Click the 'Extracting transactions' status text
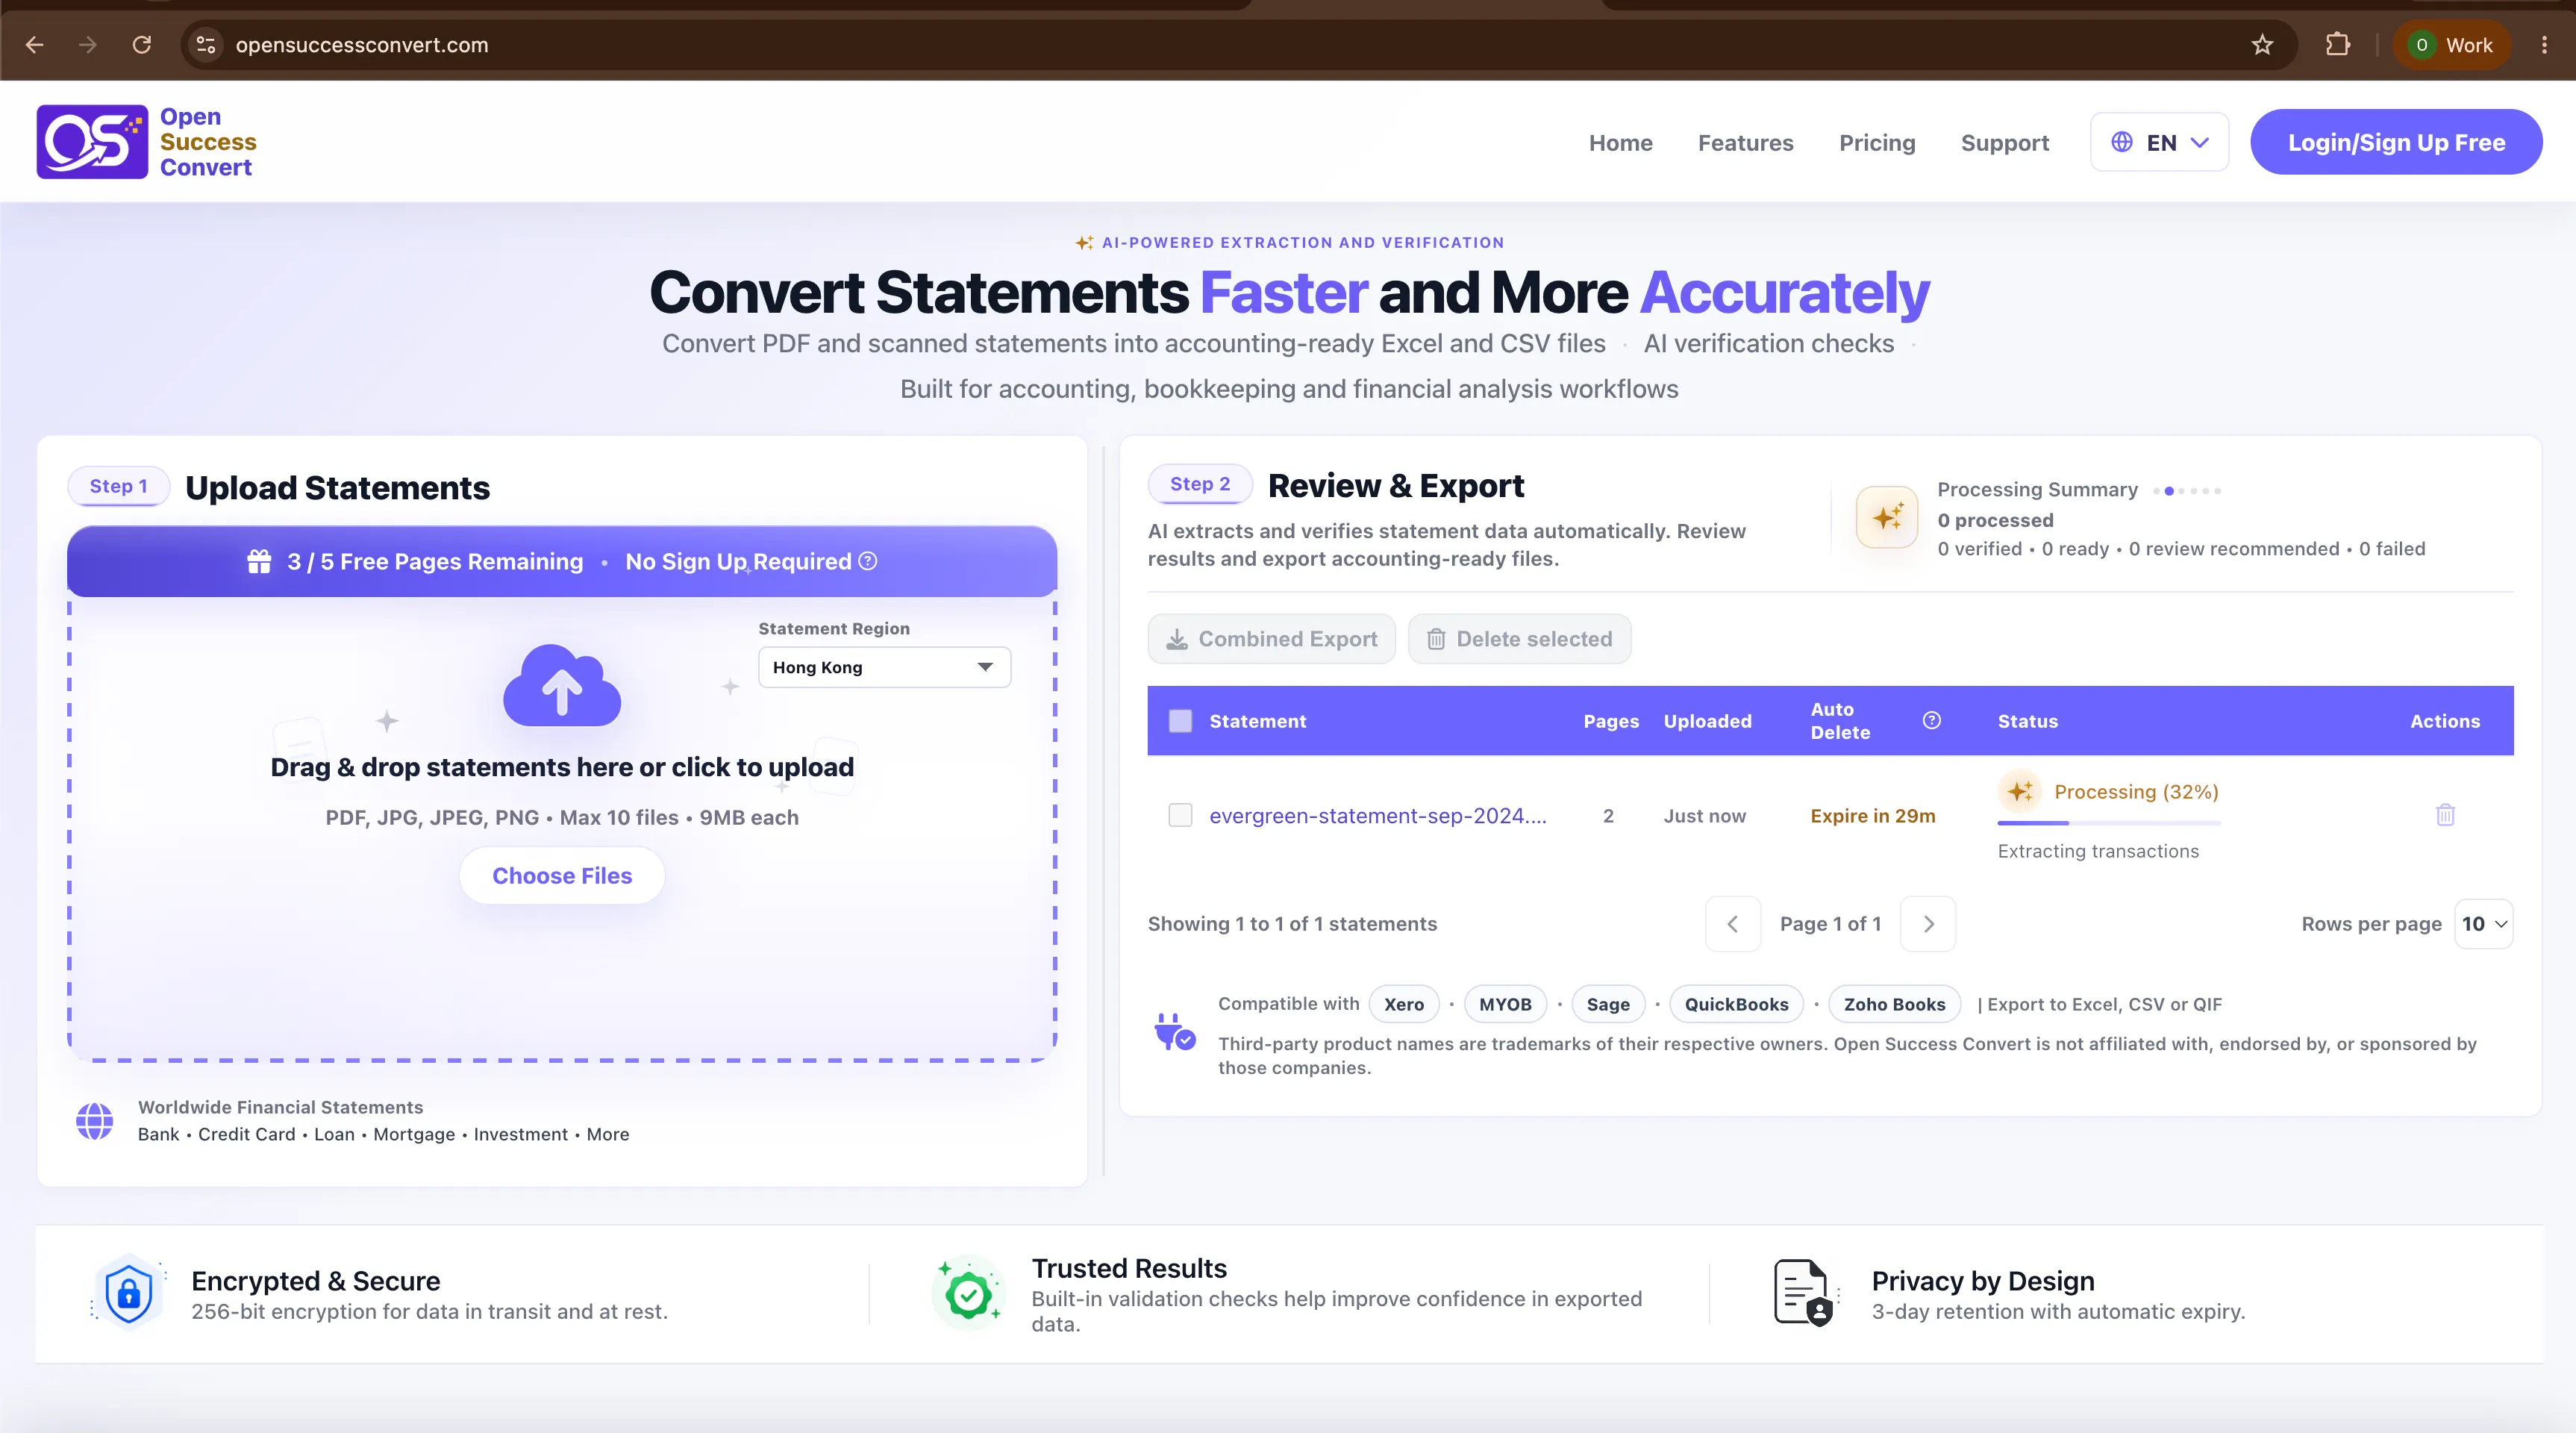 (2097, 851)
